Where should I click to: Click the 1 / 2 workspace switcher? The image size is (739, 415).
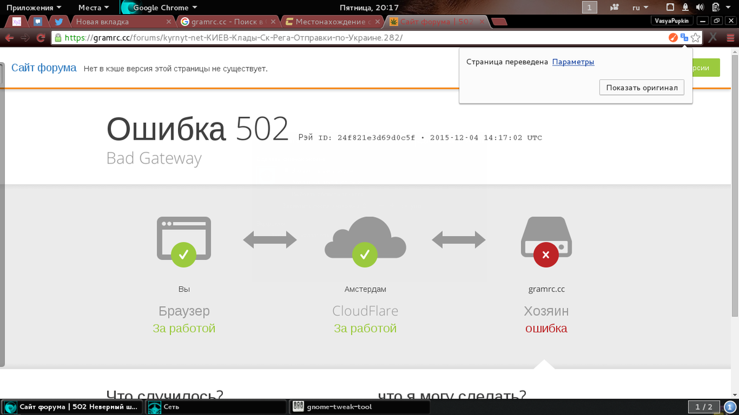703,406
